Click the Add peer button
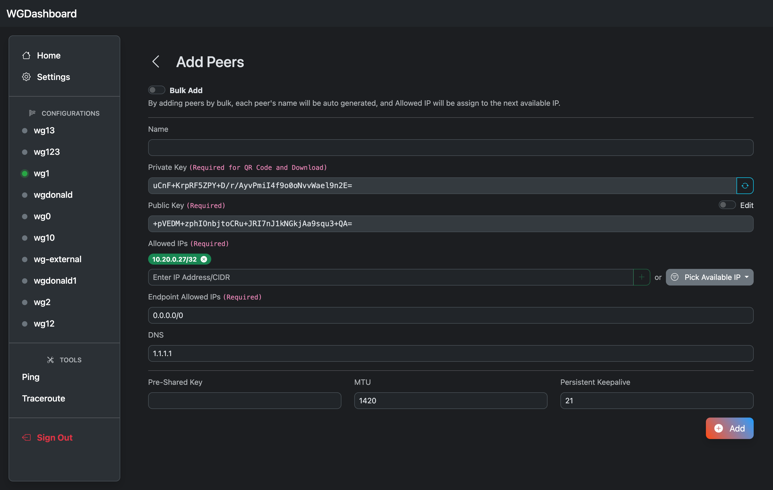 729,428
